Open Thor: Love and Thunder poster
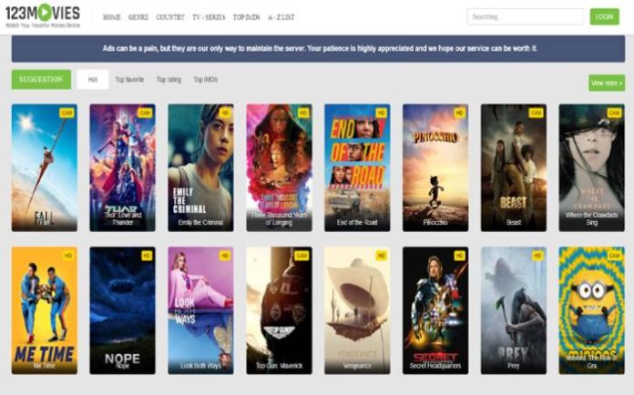The image size is (634, 395). [122, 167]
